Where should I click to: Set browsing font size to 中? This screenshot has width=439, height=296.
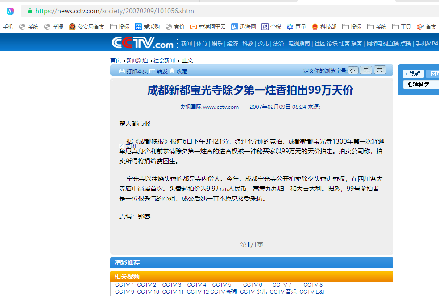click(x=366, y=70)
